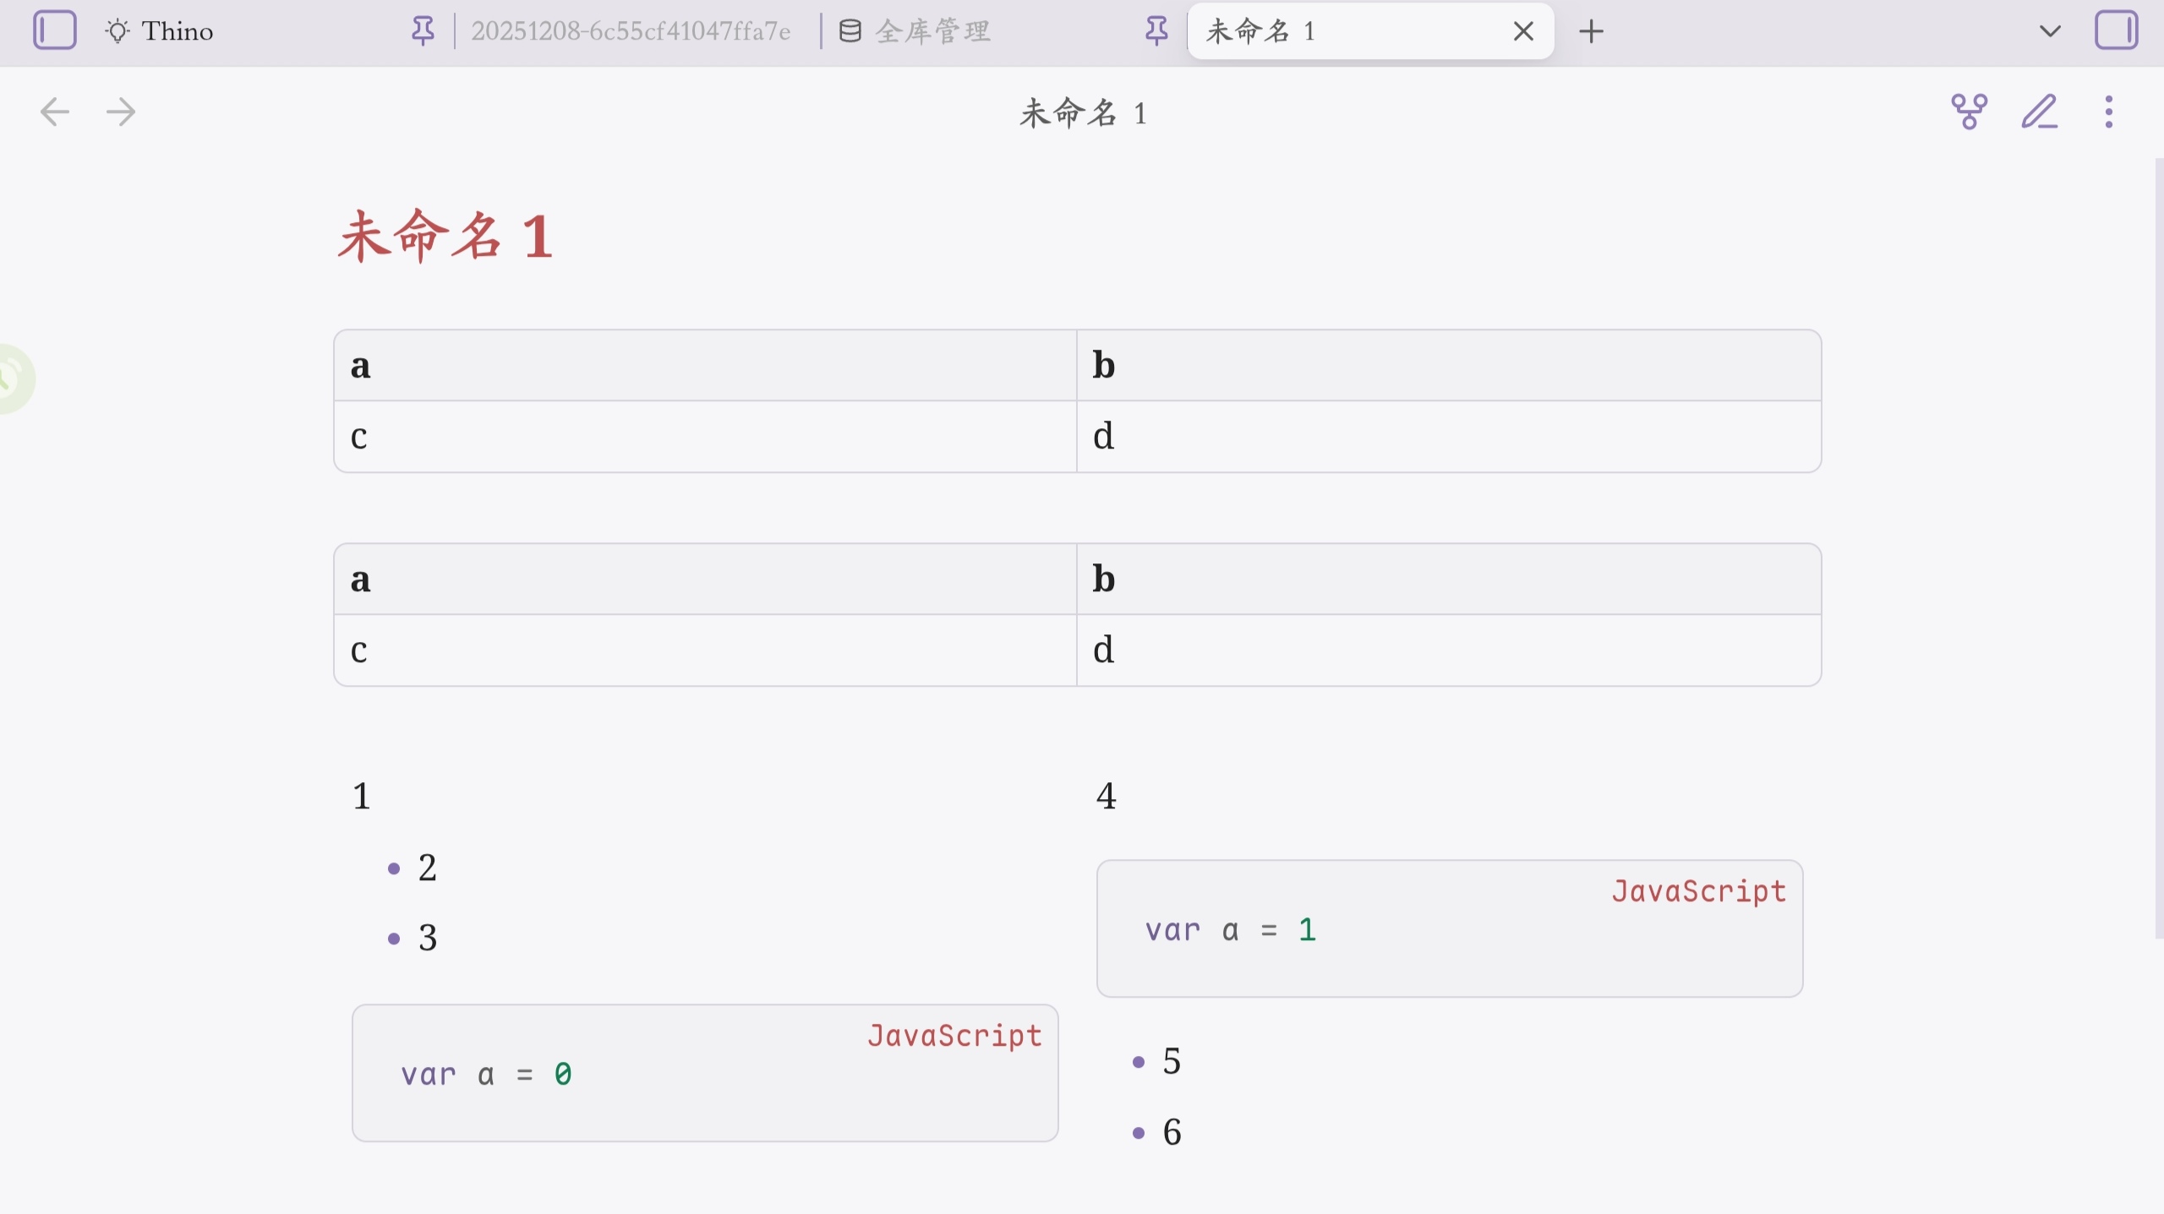Click the JavaScript label on var a = 0 block
2164x1214 pixels.
[954, 1036]
